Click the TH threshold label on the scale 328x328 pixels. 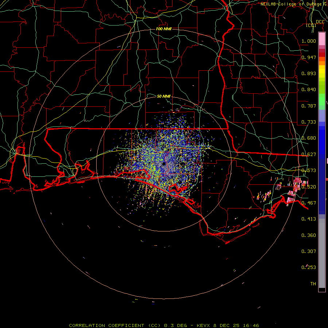[313, 284]
